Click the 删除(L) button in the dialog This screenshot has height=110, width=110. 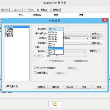(56, 87)
